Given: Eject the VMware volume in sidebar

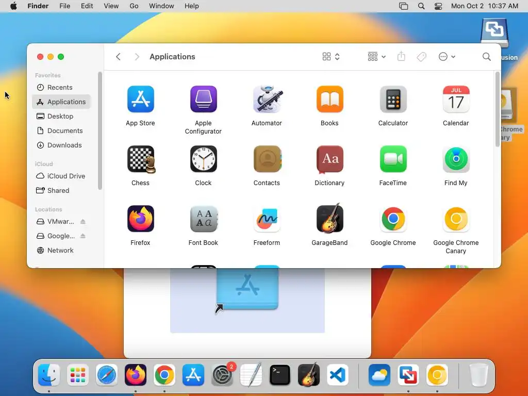Looking at the screenshot, I should click(83, 222).
